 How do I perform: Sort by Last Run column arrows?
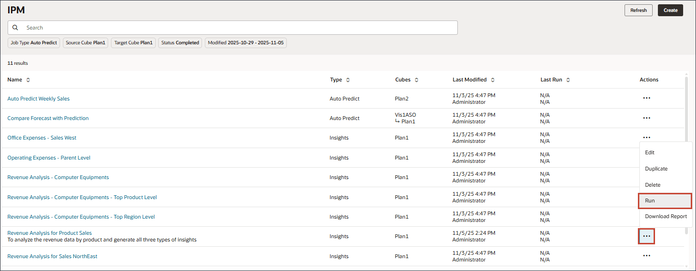coord(568,80)
